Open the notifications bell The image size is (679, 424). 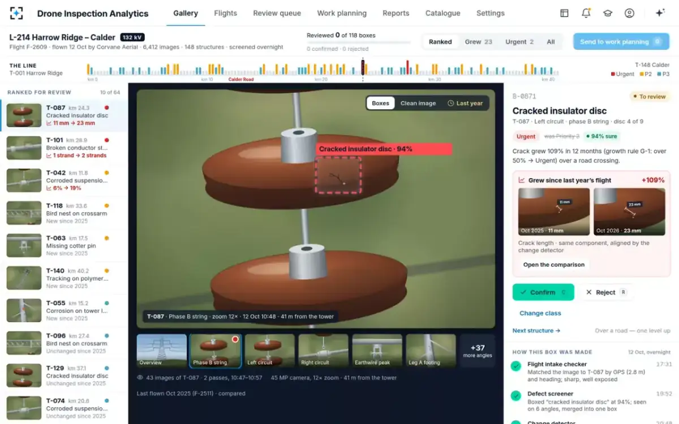(586, 13)
